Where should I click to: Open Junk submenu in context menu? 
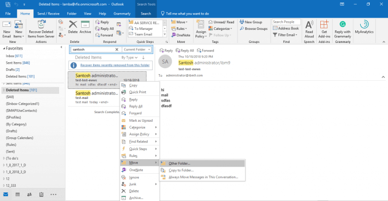pyautogui.click(x=139, y=184)
